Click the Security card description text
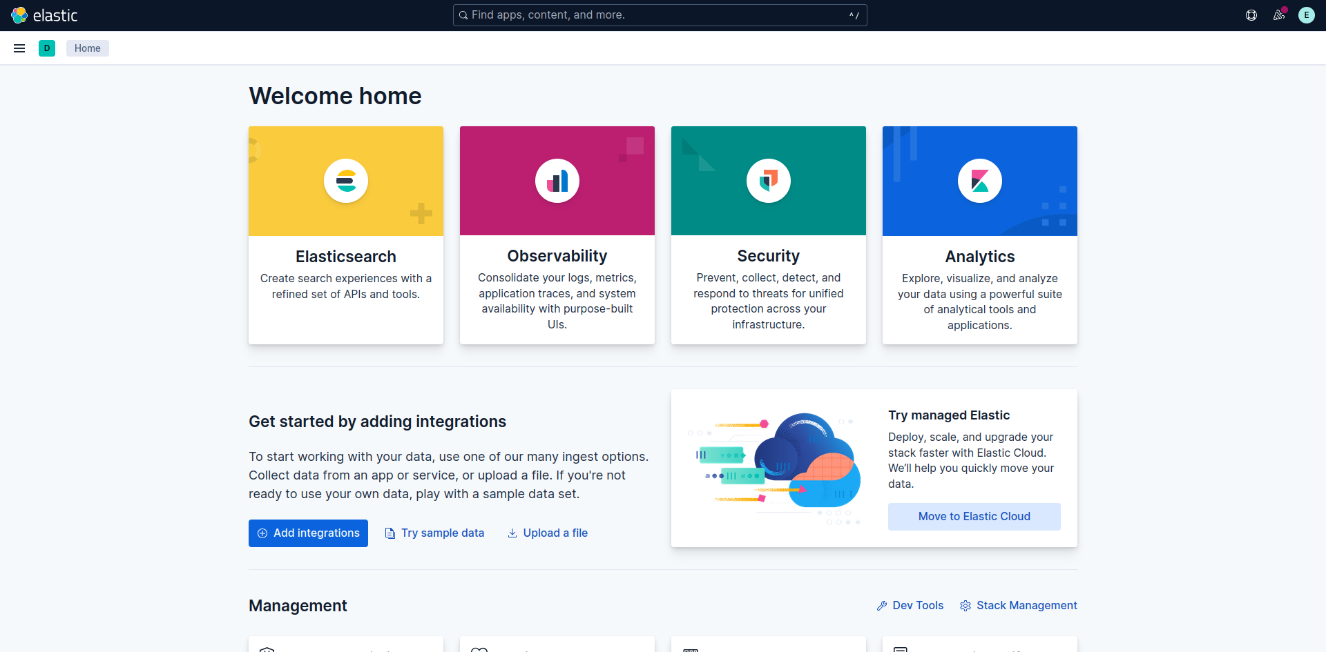Viewport: 1326px width, 652px height. click(769, 302)
